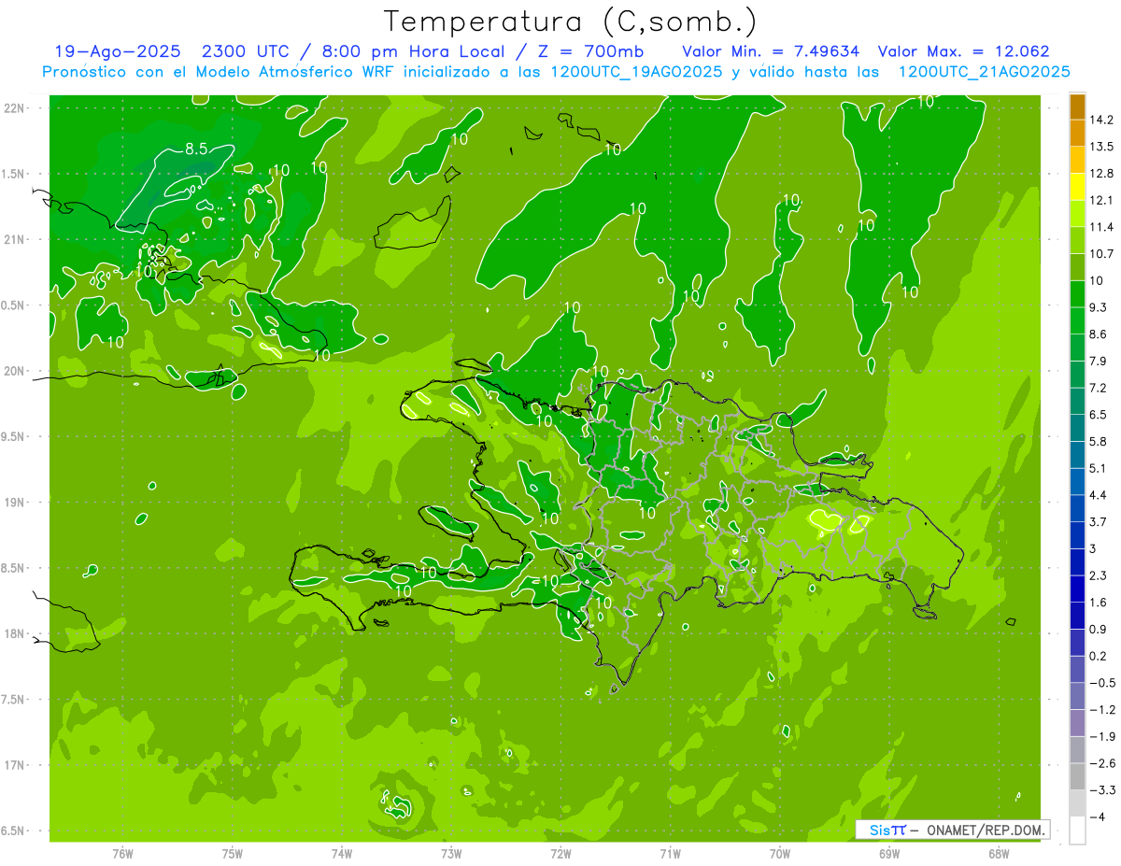This screenshot has width=1121, height=866.
Task: Pick the yellow swatch between 12.8 and 12.1
Action: pyautogui.click(x=1077, y=187)
